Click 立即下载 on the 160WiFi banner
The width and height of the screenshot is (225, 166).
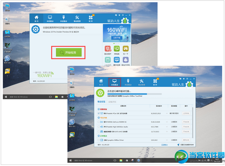[x=117, y=38]
